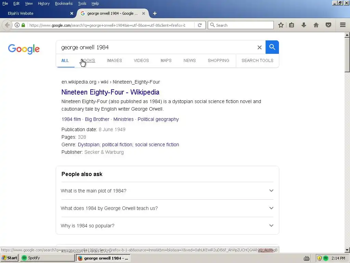Image resolution: width=350 pixels, height=263 pixels.
Task: Open the File menu
Action: click(x=5, y=3)
